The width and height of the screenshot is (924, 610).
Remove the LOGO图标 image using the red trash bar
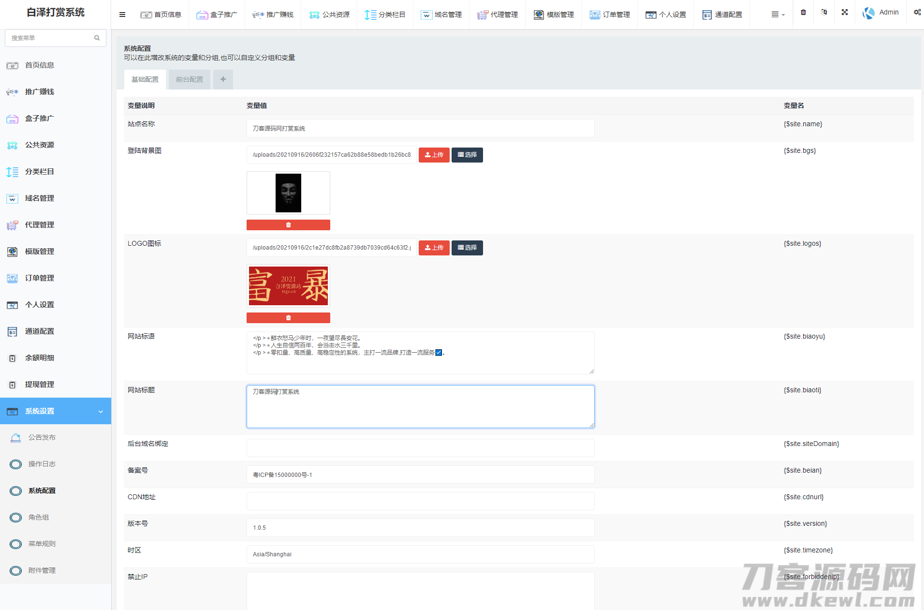pyautogui.click(x=288, y=318)
